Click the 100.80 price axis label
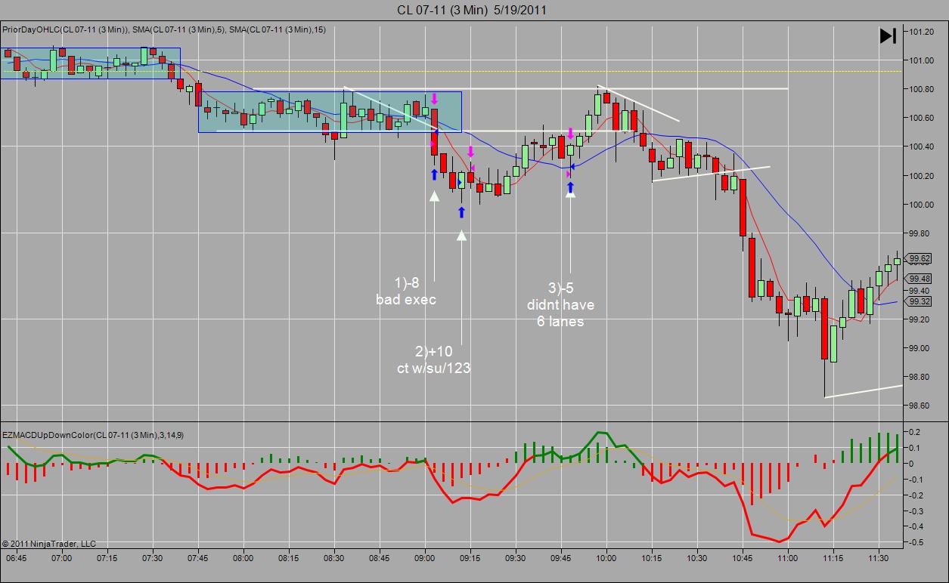 tap(920, 89)
